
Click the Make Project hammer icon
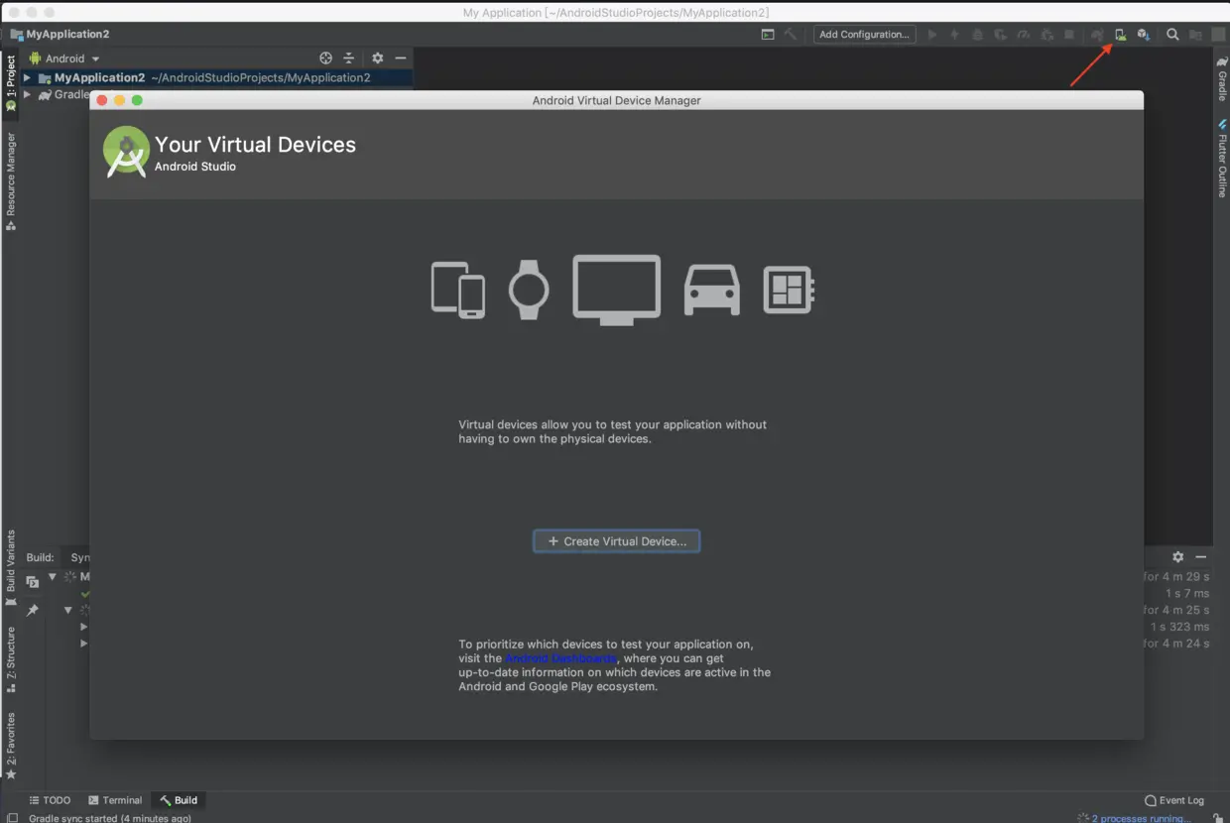click(x=791, y=35)
